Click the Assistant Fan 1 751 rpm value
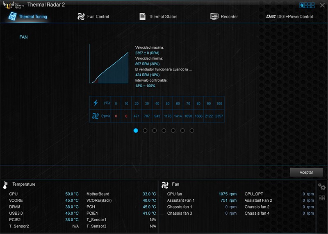This screenshot has width=328, height=234. 229,200
